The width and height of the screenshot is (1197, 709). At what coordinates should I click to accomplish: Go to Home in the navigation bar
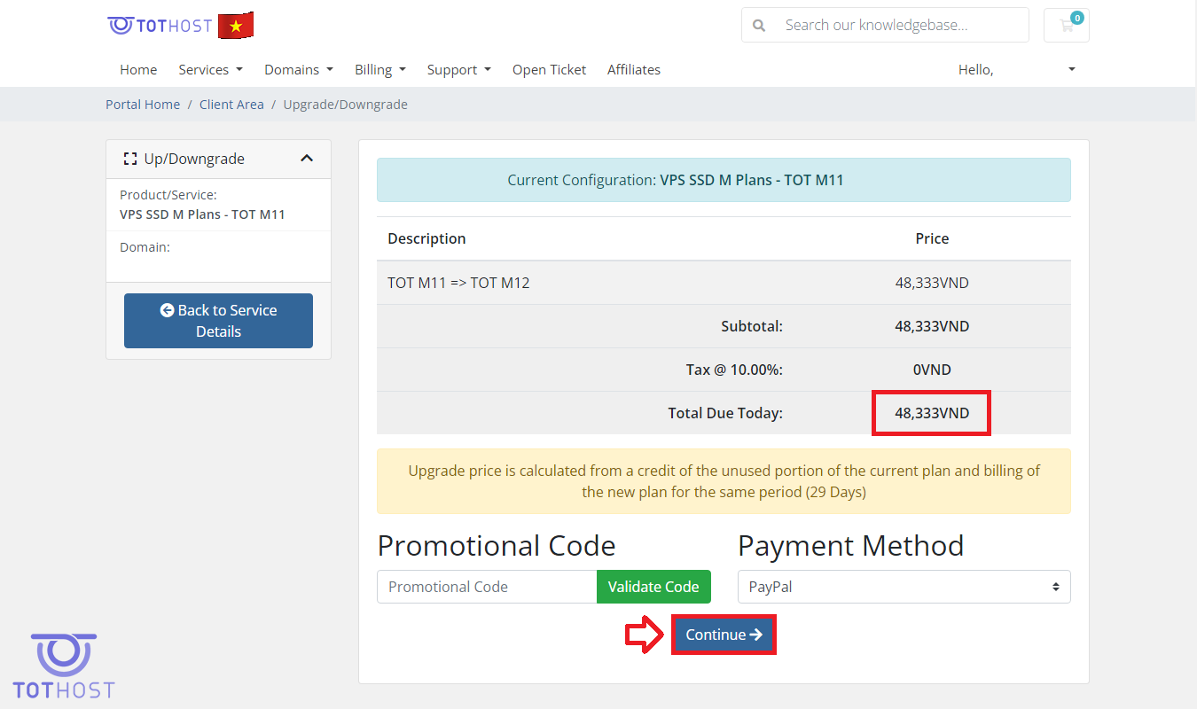(x=138, y=70)
